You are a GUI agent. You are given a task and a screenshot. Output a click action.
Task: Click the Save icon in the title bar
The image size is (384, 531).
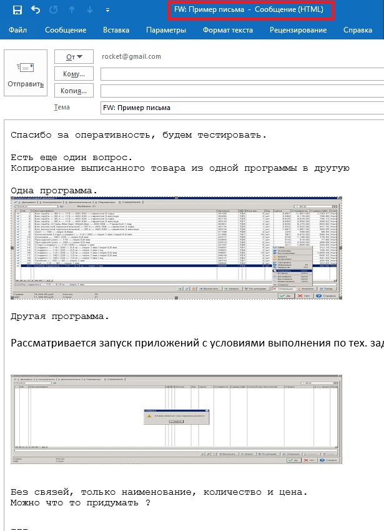pyautogui.click(x=17, y=10)
